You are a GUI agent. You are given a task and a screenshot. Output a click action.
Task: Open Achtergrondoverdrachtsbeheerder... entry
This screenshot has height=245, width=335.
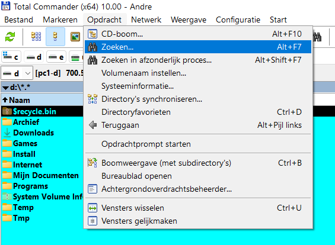(x=198, y=189)
